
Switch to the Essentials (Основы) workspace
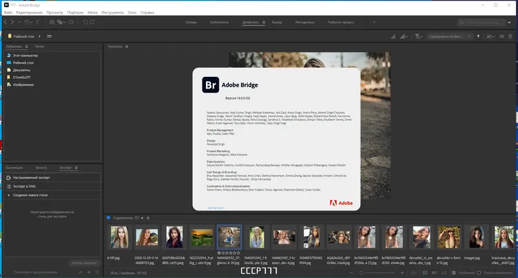pos(191,23)
